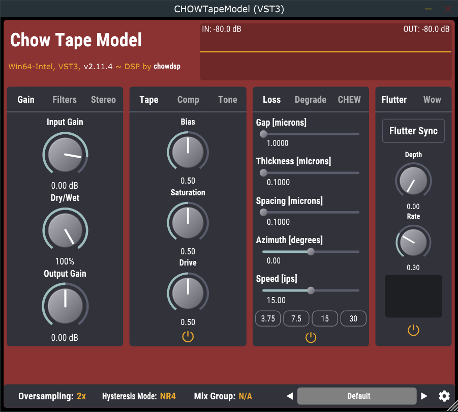
Task: Click the Output Gain knob
Action: pyautogui.click(x=65, y=306)
